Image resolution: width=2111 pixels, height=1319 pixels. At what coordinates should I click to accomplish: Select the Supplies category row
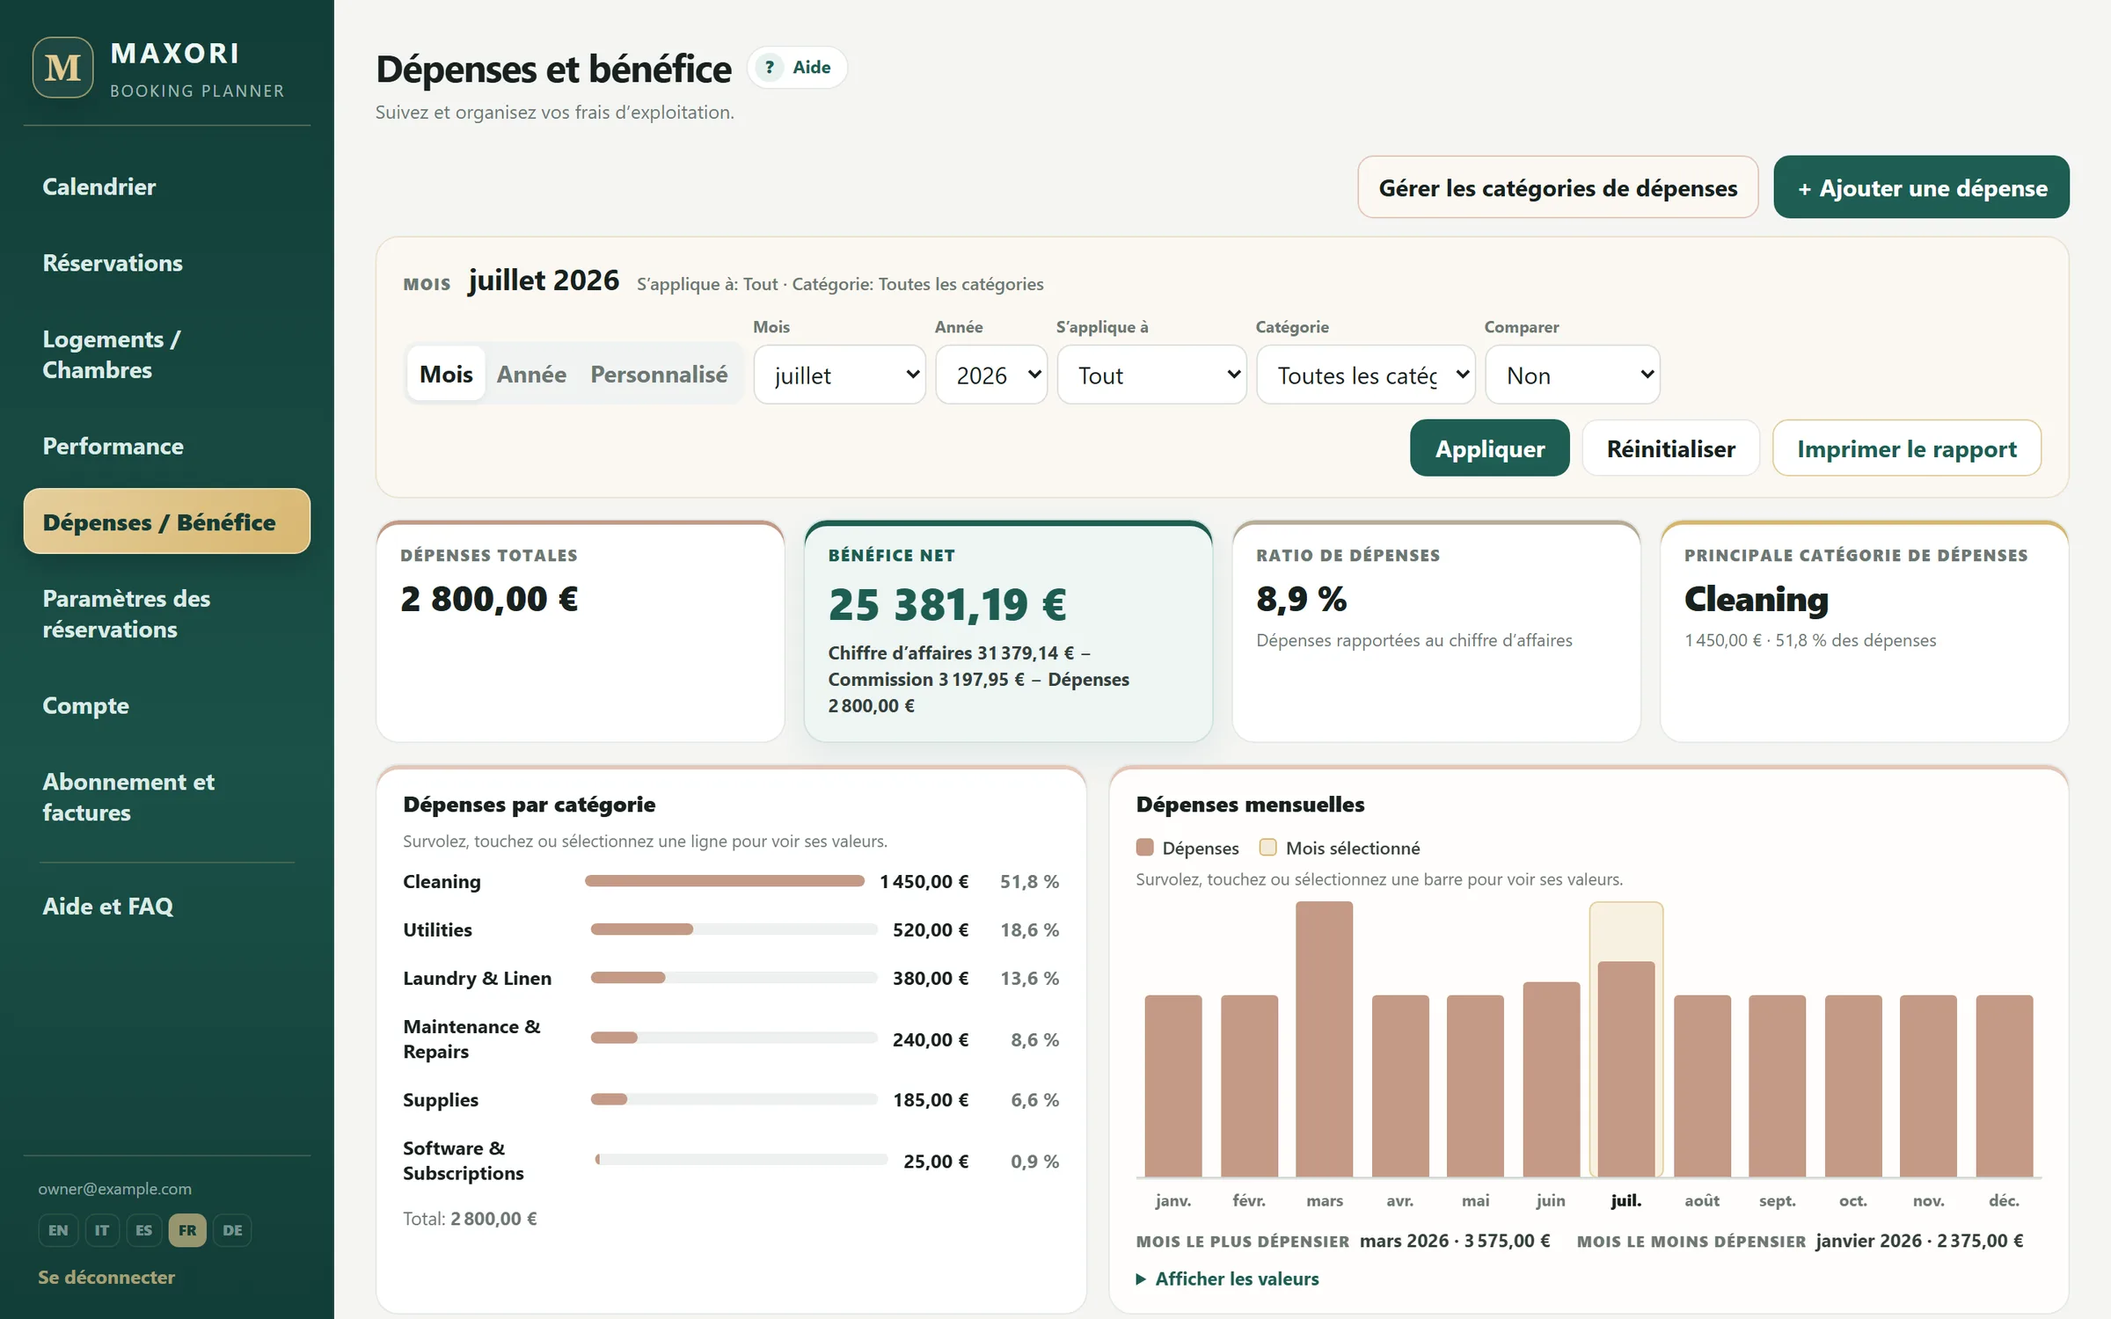(731, 1100)
